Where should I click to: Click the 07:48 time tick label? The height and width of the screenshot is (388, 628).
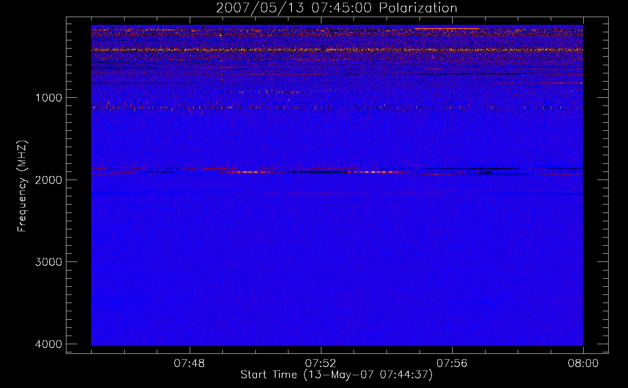click(189, 364)
